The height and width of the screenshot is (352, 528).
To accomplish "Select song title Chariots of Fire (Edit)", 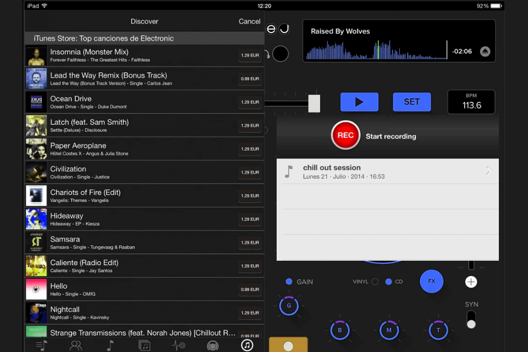I will click(85, 193).
